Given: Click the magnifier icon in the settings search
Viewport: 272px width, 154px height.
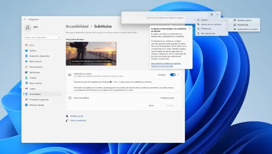Looking at the screenshot, I should click(59, 37).
